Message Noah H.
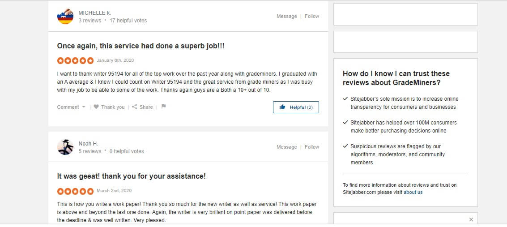The height and width of the screenshot is (227, 507). (286, 147)
